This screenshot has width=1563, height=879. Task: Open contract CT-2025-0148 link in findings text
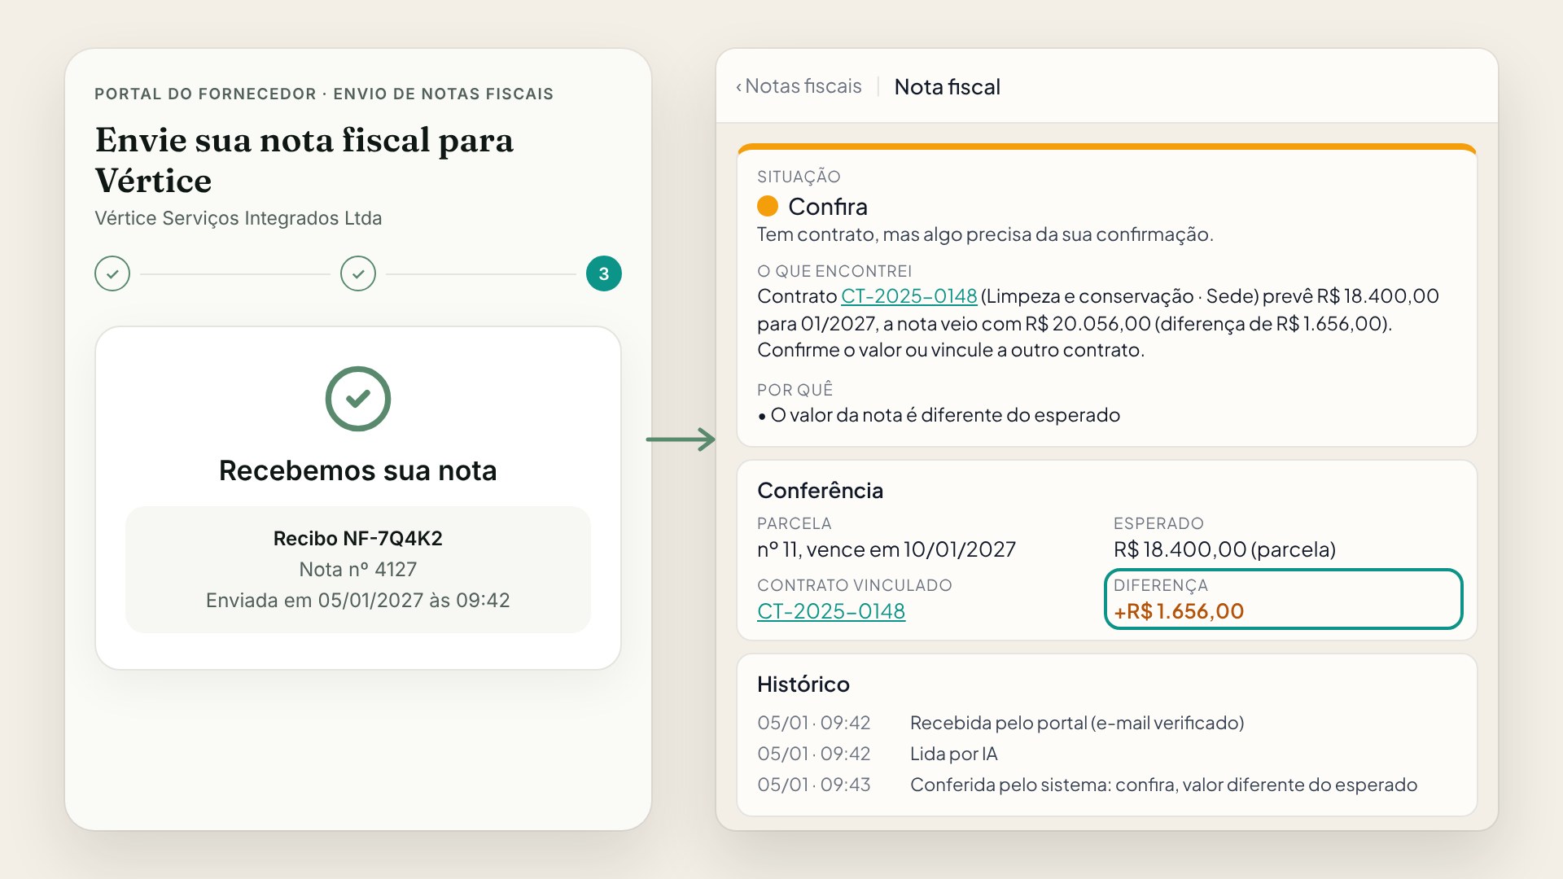tap(908, 296)
